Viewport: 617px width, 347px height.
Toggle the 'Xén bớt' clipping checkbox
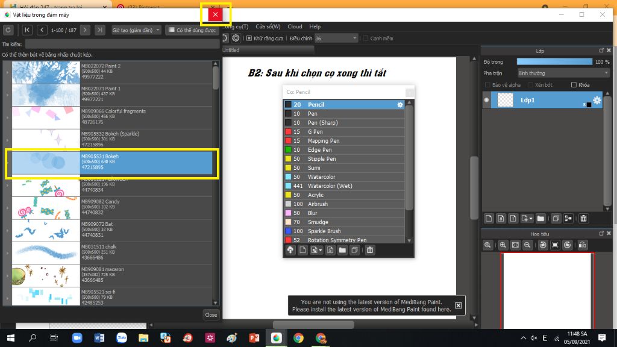(530, 84)
